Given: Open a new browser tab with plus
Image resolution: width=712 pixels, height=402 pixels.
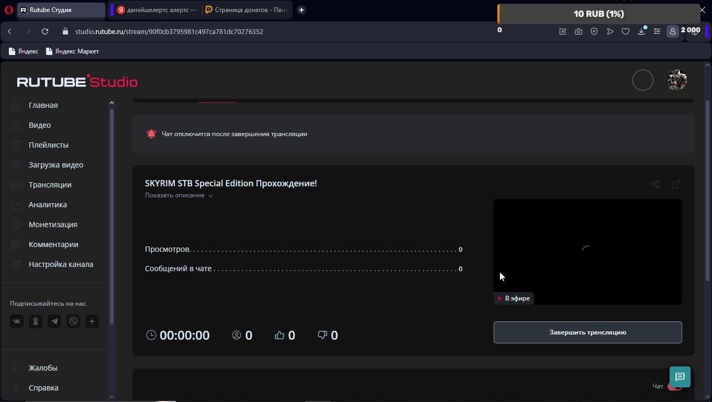Looking at the screenshot, I should [x=302, y=9].
